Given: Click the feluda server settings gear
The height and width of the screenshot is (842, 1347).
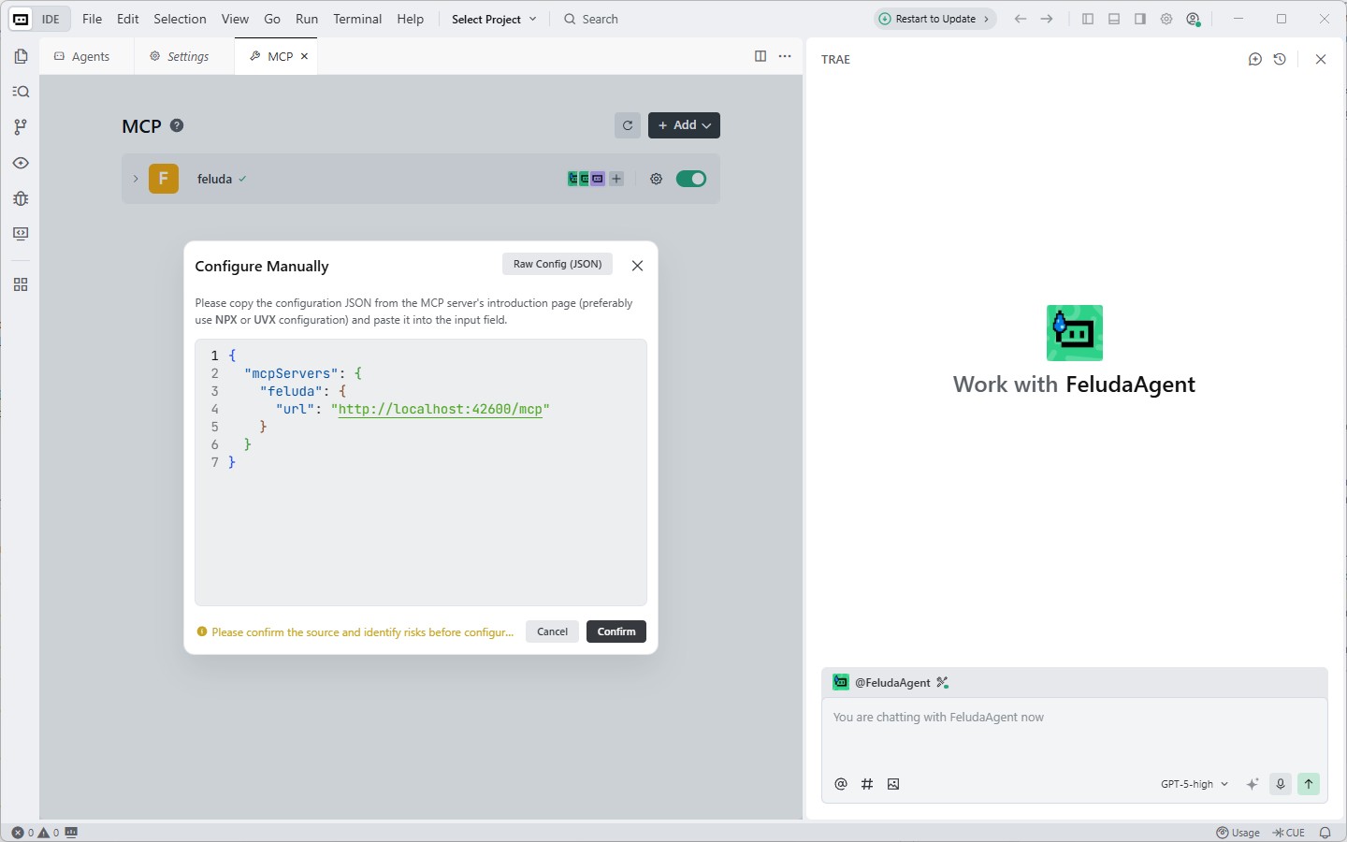Looking at the screenshot, I should tap(656, 179).
